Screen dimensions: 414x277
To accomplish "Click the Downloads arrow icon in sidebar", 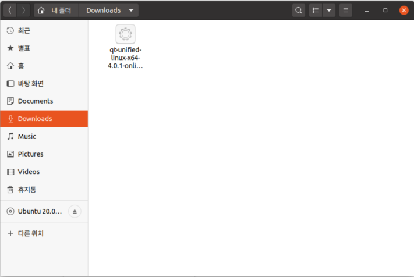I will [x=10, y=119].
